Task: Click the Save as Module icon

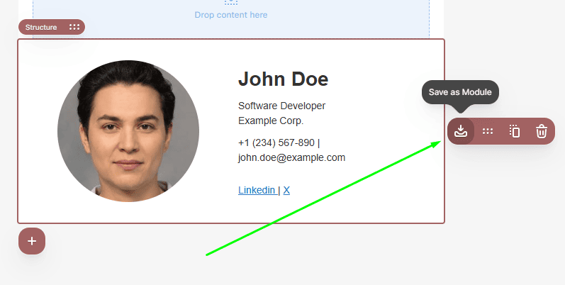Action: tap(461, 131)
